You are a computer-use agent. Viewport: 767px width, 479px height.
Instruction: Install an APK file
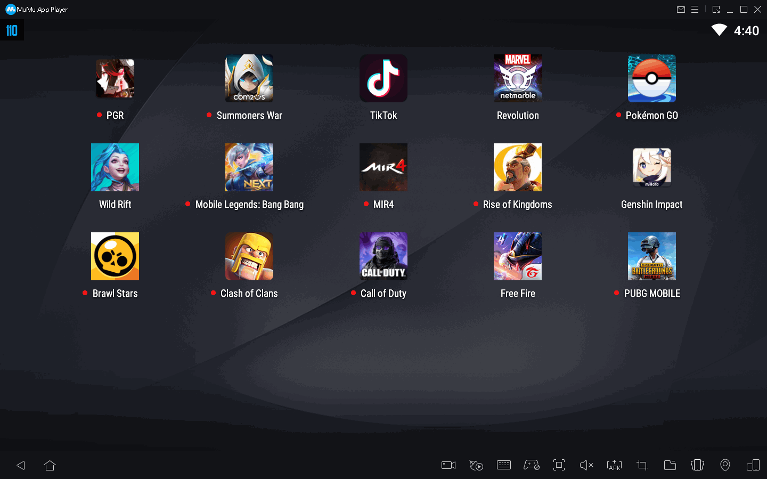[x=614, y=465]
